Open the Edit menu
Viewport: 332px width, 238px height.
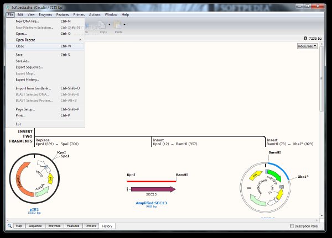[x=20, y=14]
